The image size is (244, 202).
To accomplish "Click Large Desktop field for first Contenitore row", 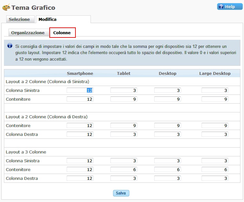I will point(215,99).
